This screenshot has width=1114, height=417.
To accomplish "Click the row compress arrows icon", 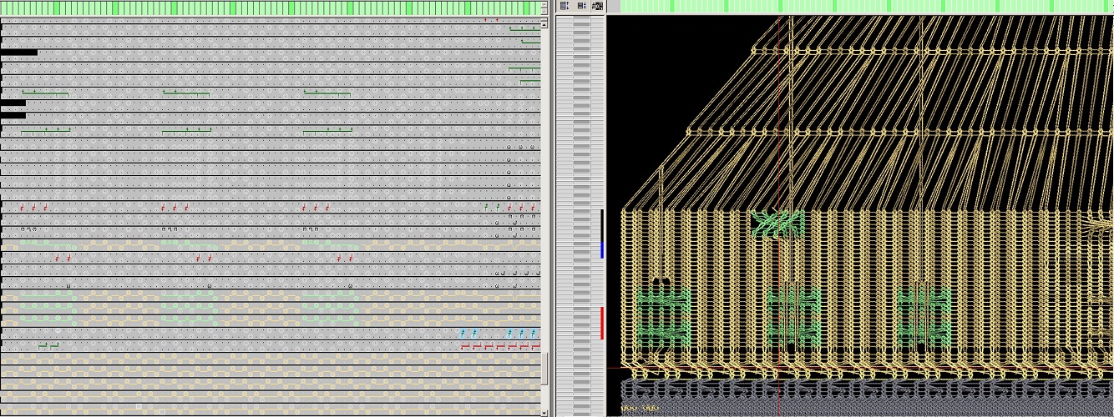I will pyautogui.click(x=582, y=6).
